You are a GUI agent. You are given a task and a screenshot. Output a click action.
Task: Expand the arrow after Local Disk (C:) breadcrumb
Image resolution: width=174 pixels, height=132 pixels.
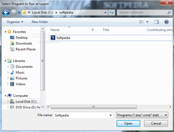coord(56,12)
